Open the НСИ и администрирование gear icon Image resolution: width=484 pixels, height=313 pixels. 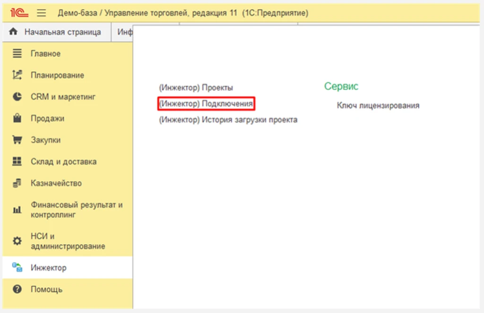[x=17, y=241]
